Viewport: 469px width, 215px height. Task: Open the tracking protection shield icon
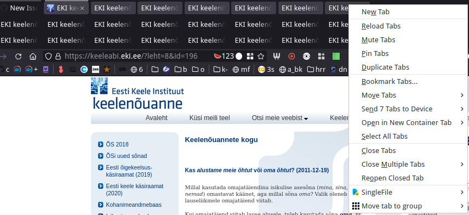tap(48, 56)
